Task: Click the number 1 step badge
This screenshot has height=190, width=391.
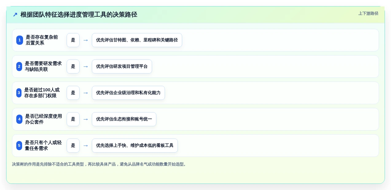Action: (20, 40)
